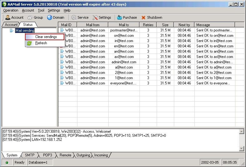
Task: Click the Purchase basket icon
Action: (x=119, y=17)
